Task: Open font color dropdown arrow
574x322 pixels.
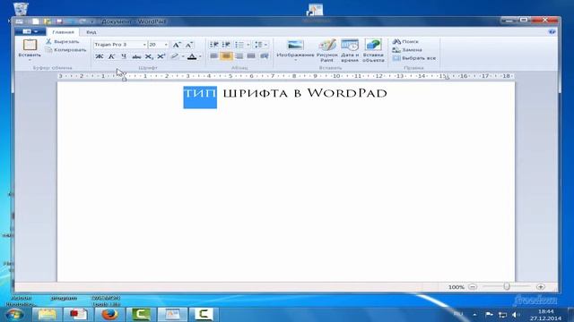Action: coord(200,56)
